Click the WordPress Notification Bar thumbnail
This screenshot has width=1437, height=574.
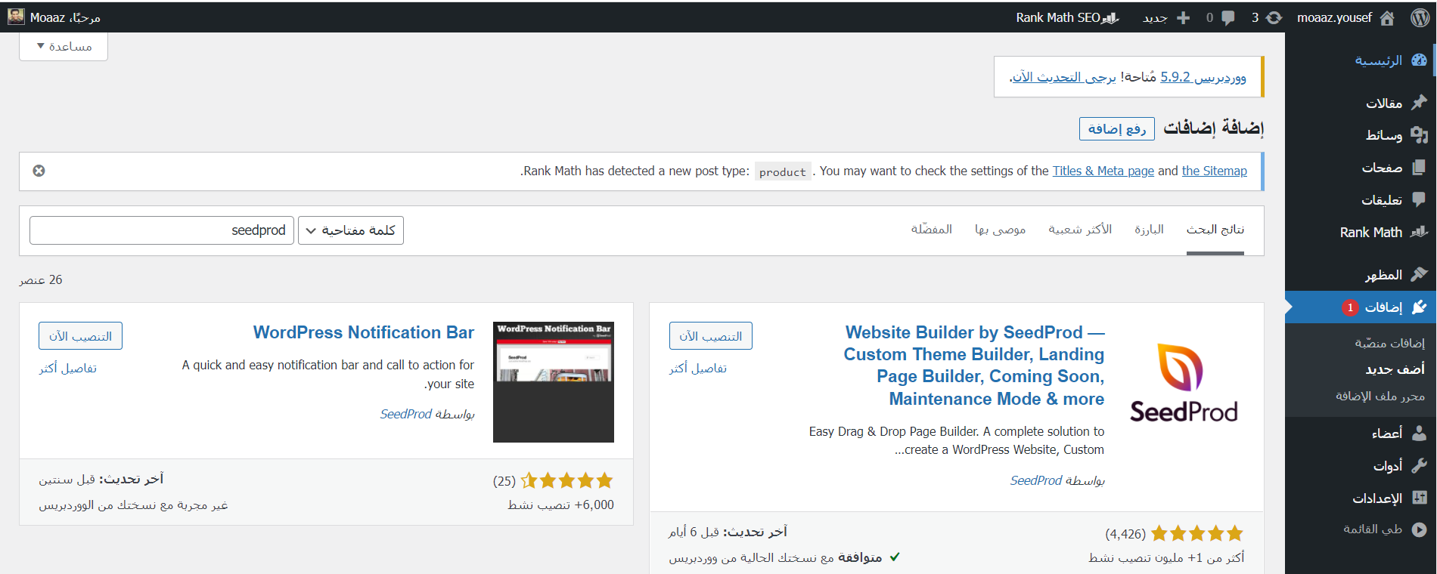pyautogui.click(x=553, y=382)
